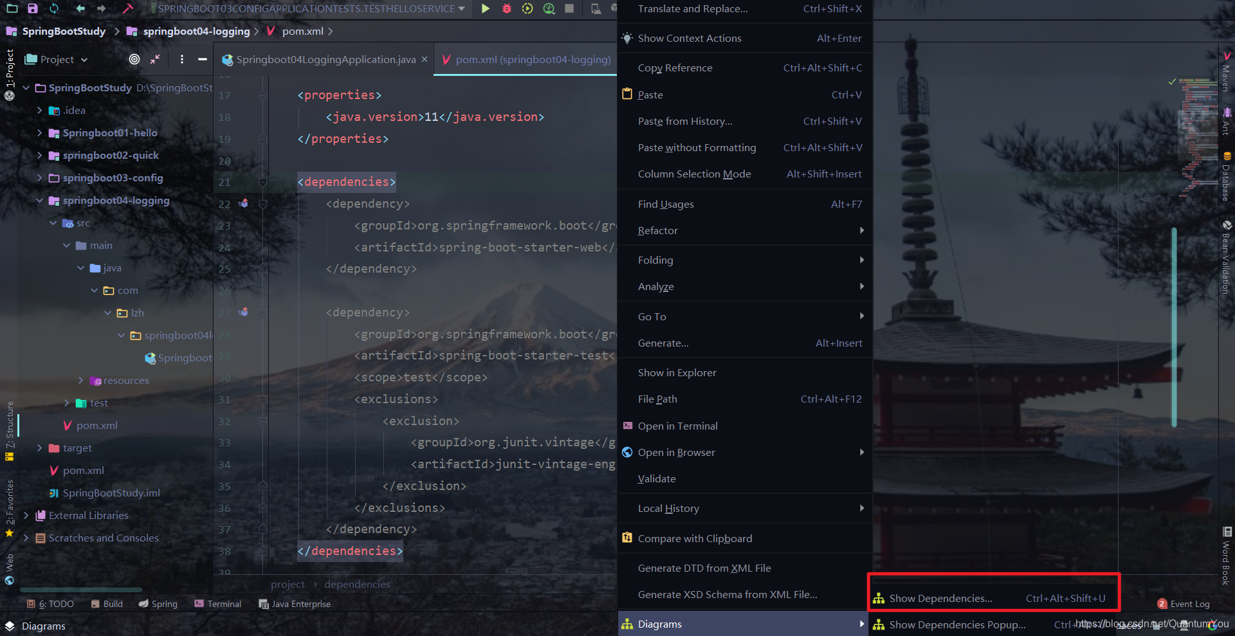Choose Copy Reference from context menu

point(745,68)
